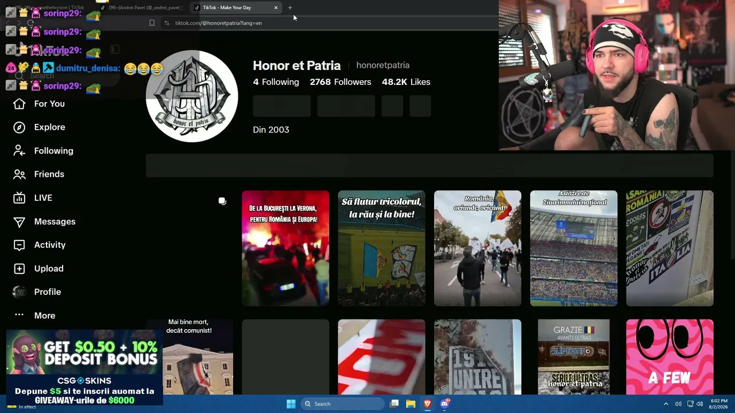Screen dimensions: 735x413
Task: Click the Honor et Patria profile avatar
Action: tap(192, 96)
